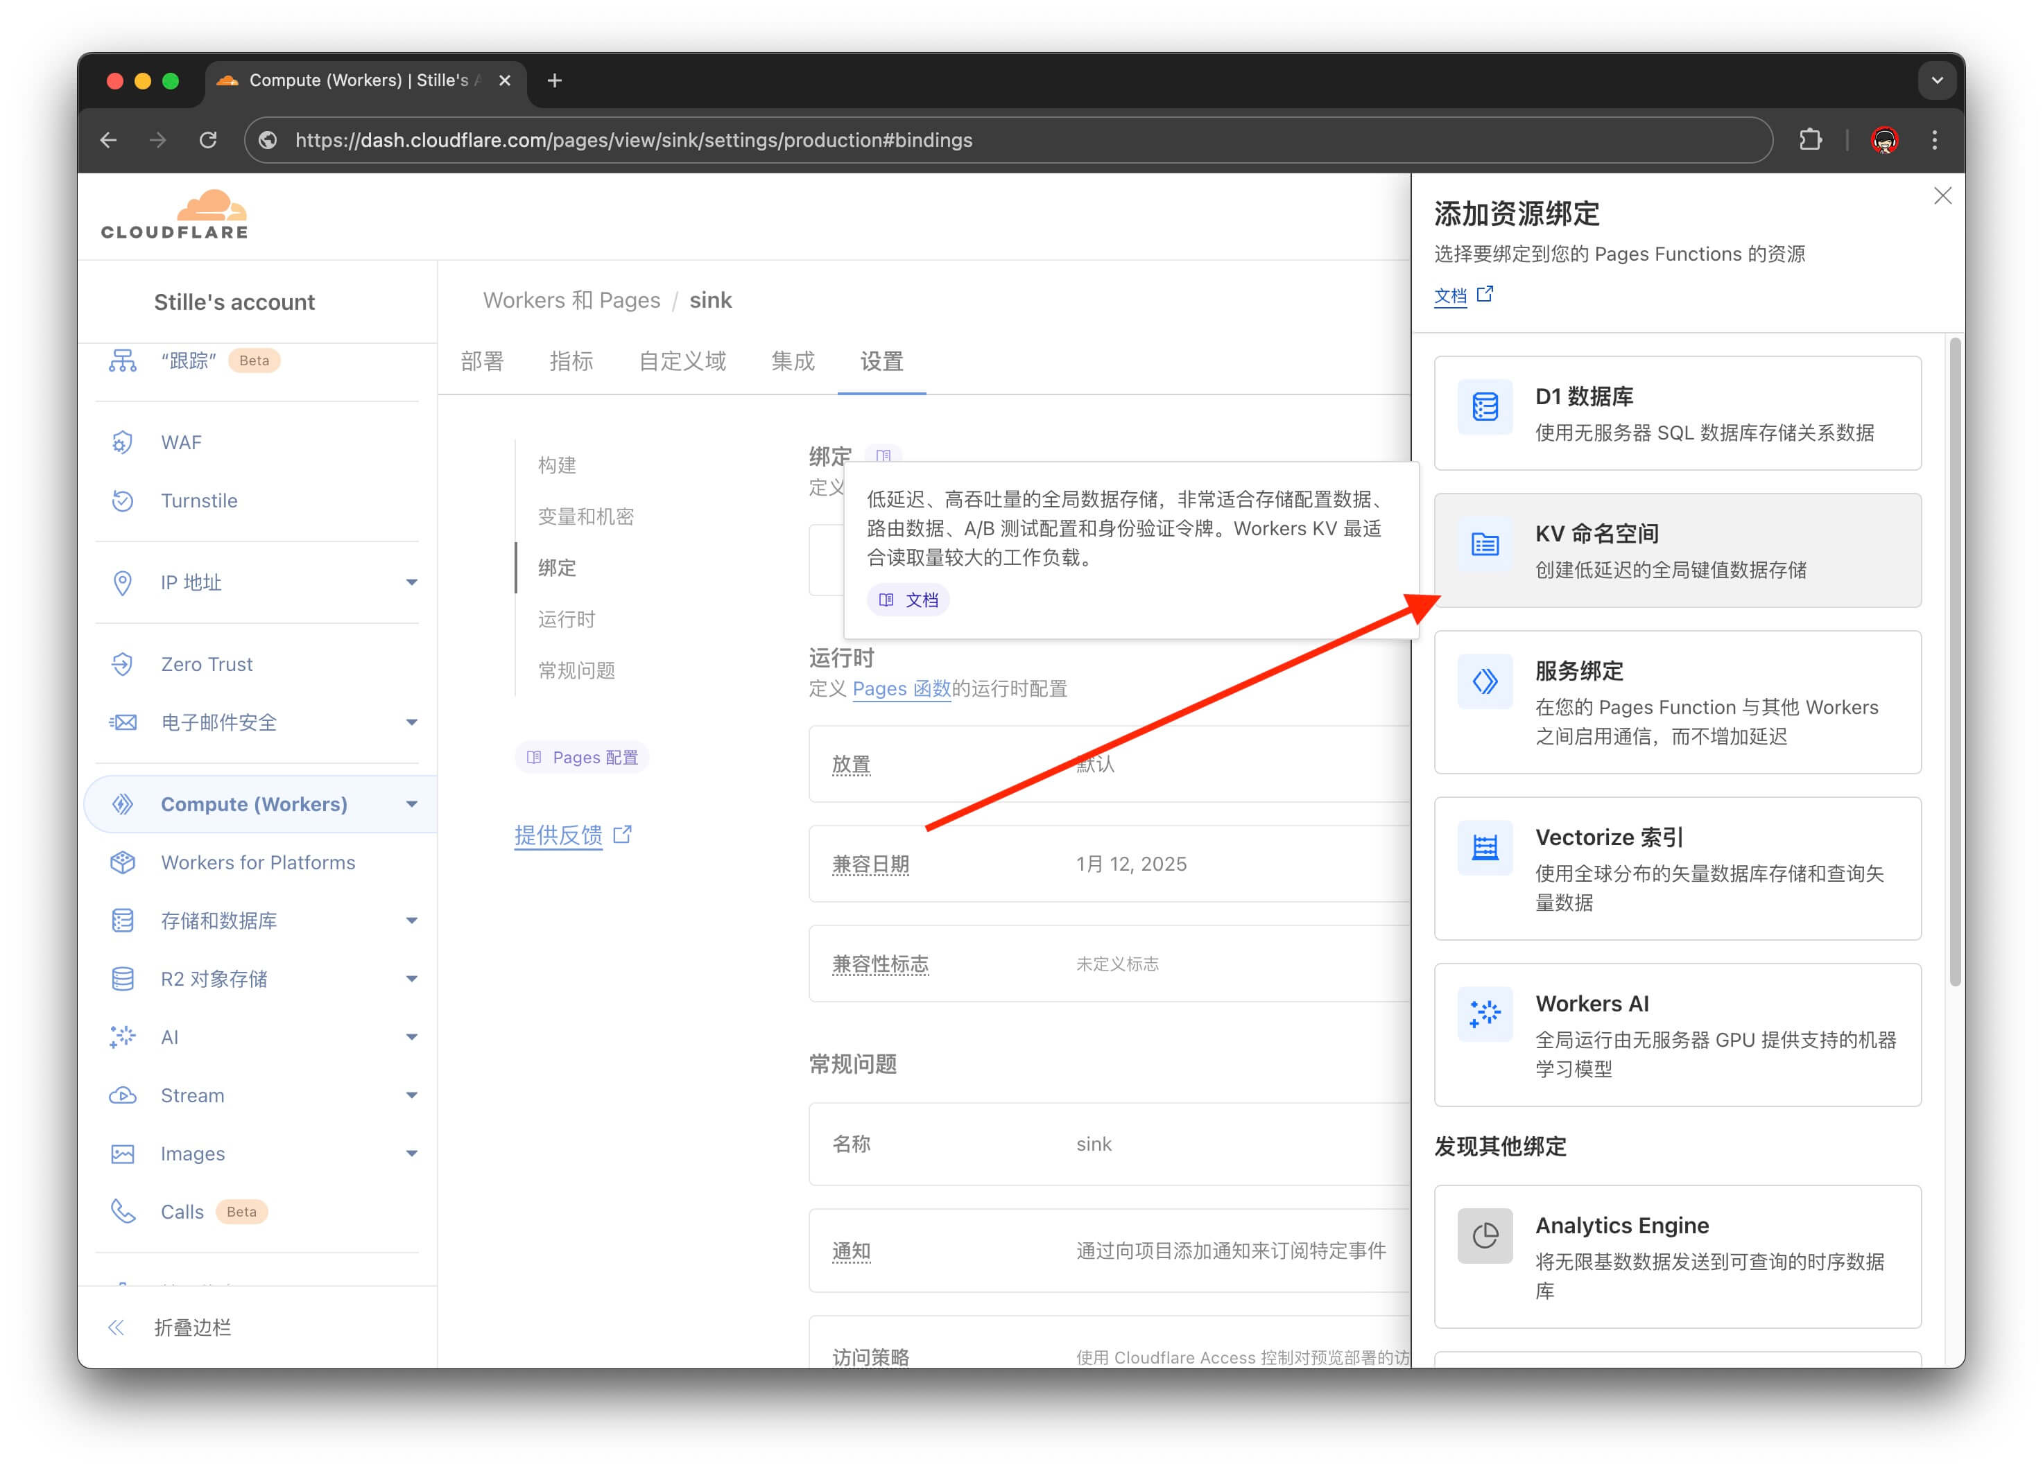Expand the R2 对象存储 dropdown arrow
The width and height of the screenshot is (2043, 1471).
tap(412, 979)
